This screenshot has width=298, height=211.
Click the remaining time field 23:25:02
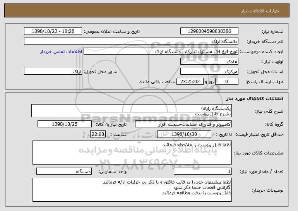[190, 82]
